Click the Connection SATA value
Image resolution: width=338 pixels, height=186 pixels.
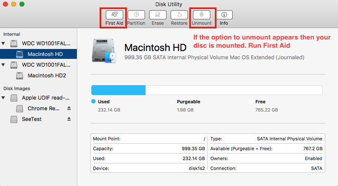317,168
